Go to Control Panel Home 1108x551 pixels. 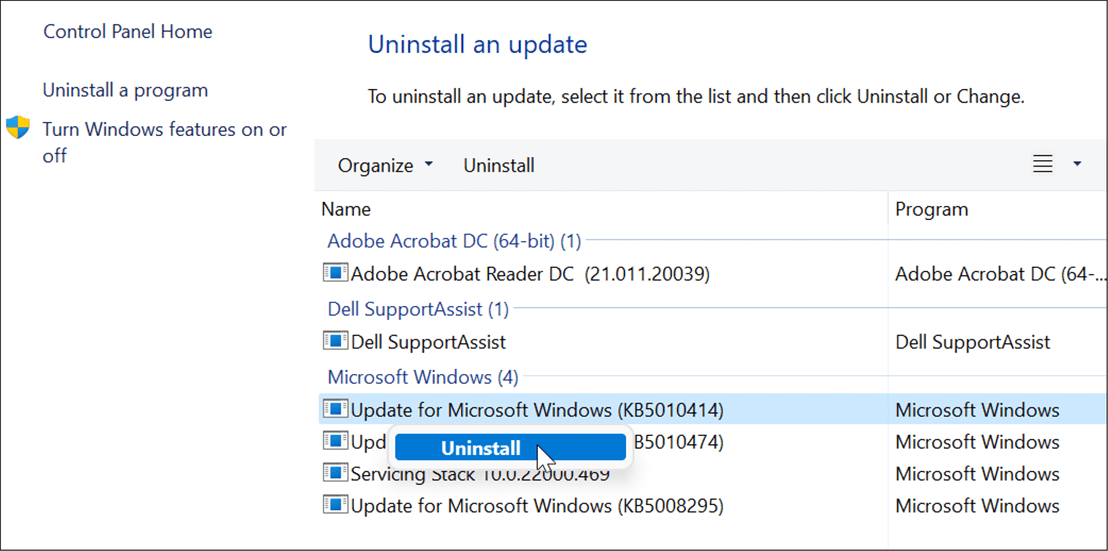coord(127,31)
